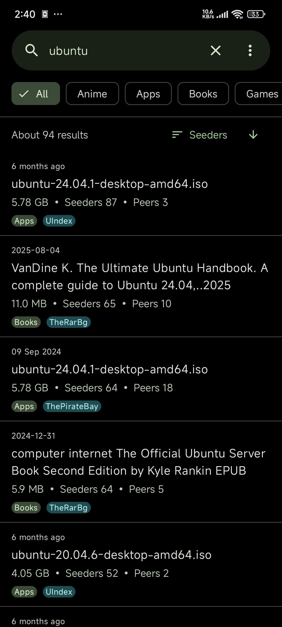Screen dimensions: 282x627
Task: Select the Books category chip
Action: tap(203, 94)
